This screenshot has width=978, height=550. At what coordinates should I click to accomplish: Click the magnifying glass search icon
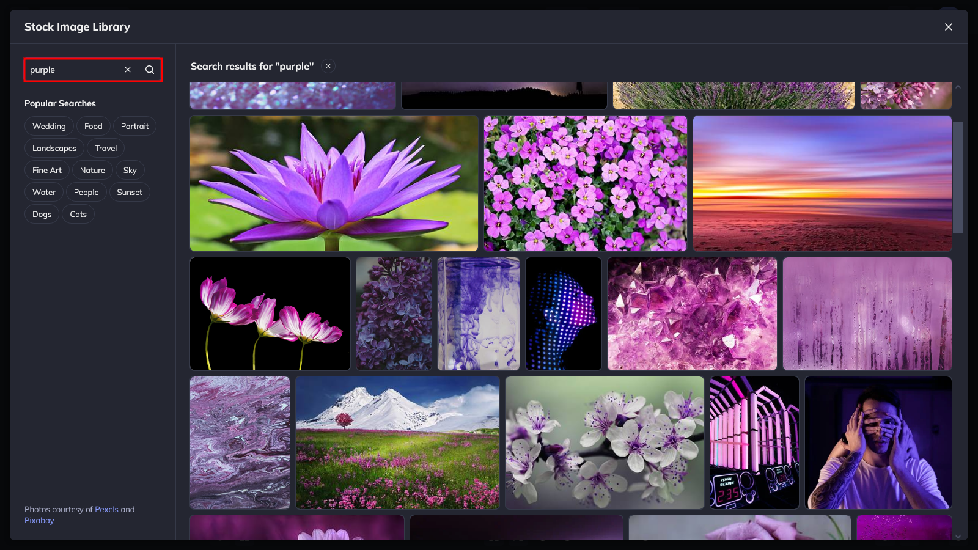(x=150, y=70)
